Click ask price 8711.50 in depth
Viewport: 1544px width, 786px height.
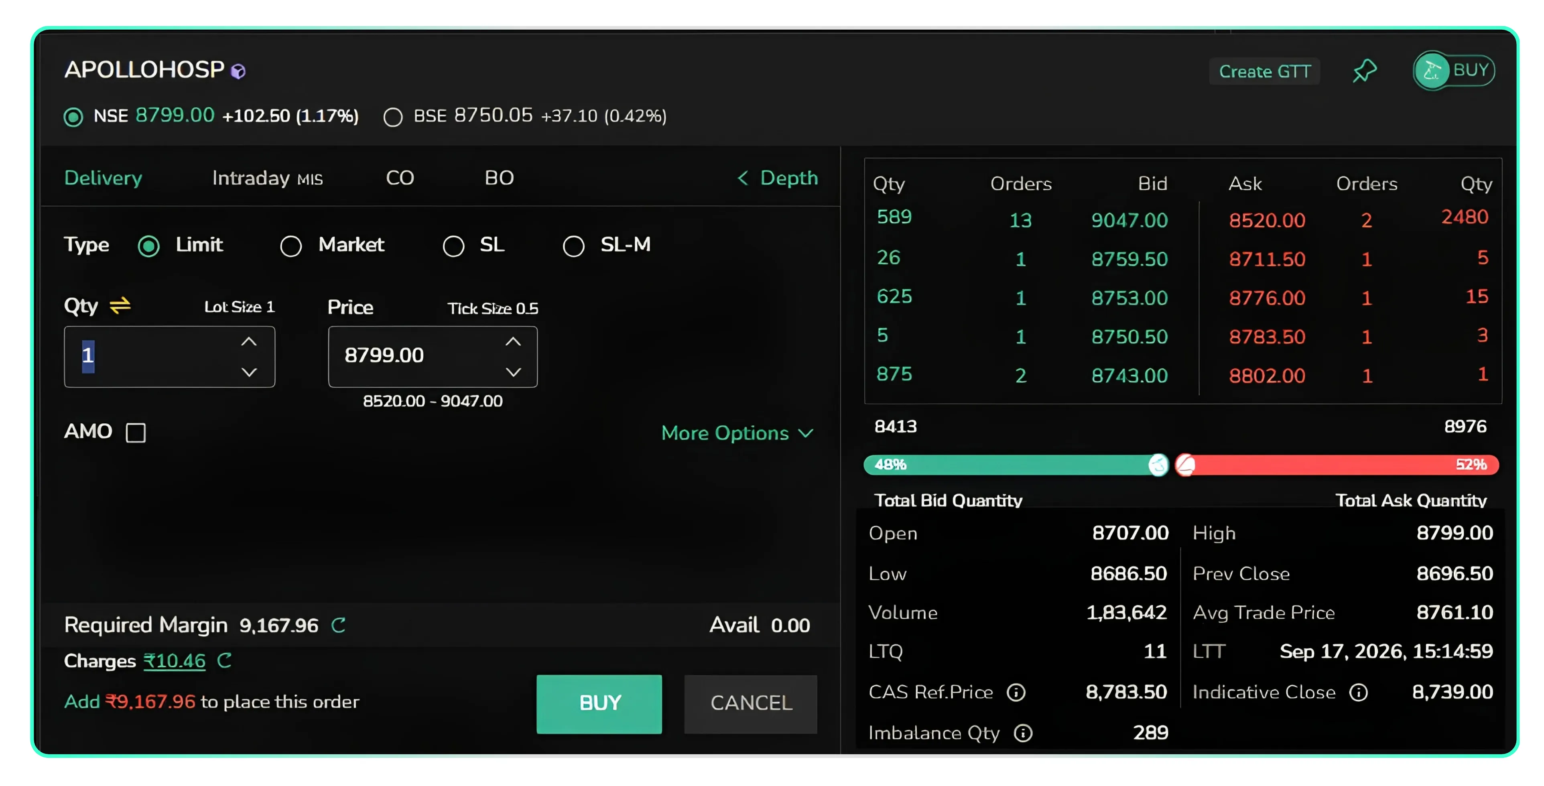click(1267, 259)
